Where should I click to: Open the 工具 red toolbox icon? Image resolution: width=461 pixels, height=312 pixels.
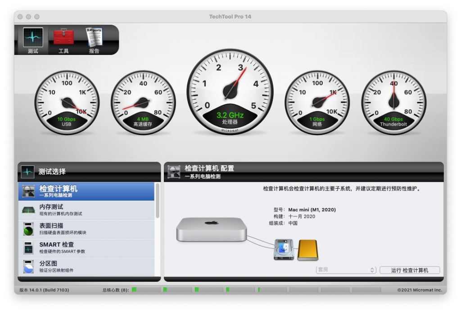coord(63,37)
